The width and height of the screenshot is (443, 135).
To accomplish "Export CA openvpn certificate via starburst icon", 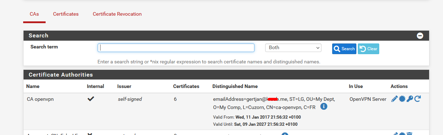I will tap(402, 99).
